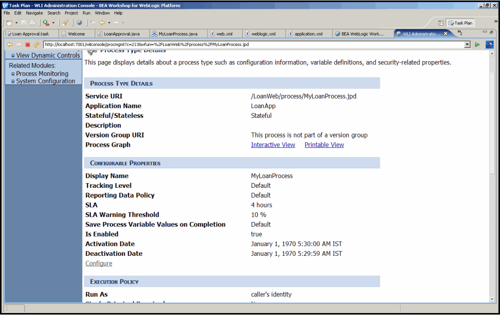Open the Printable View process graph link
Screen dimensions: 500x315
pos(324,145)
